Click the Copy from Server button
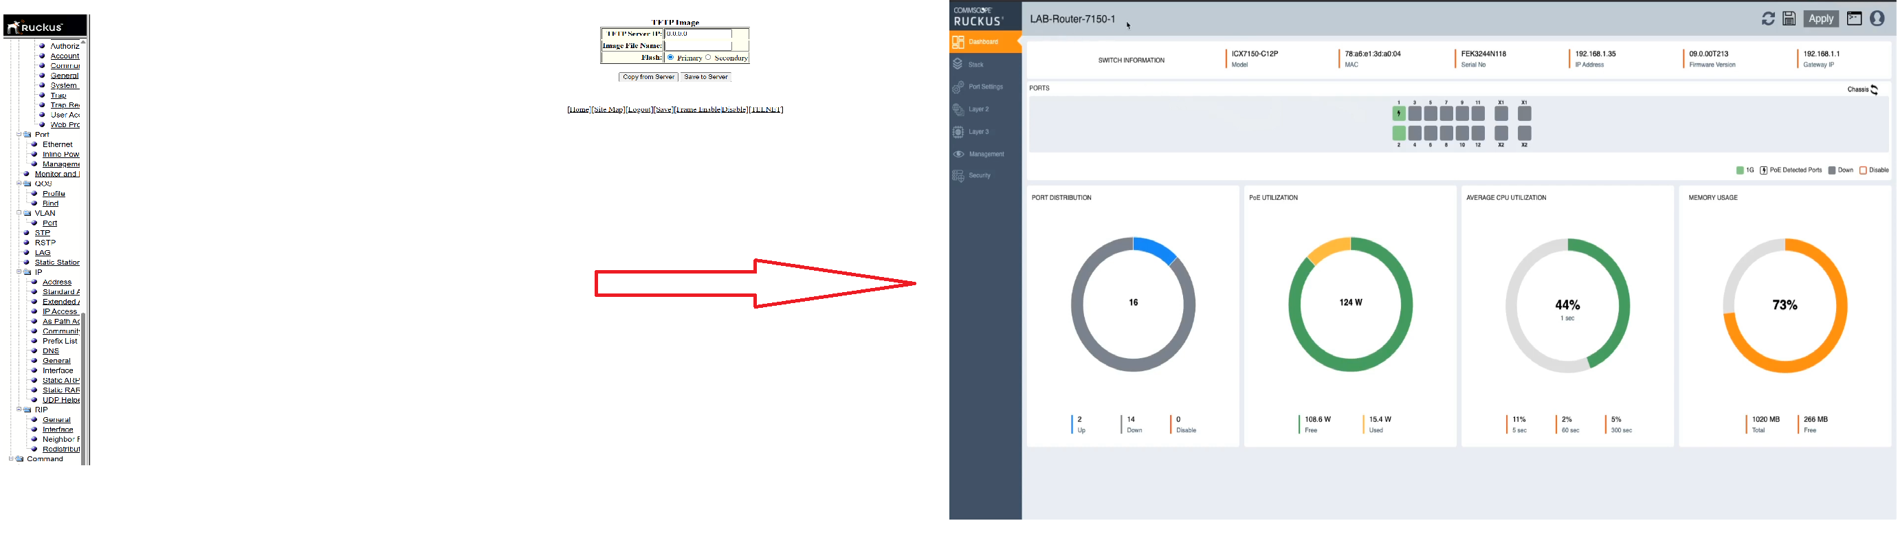Viewport: 1898px width, 534px height. pyautogui.click(x=648, y=76)
